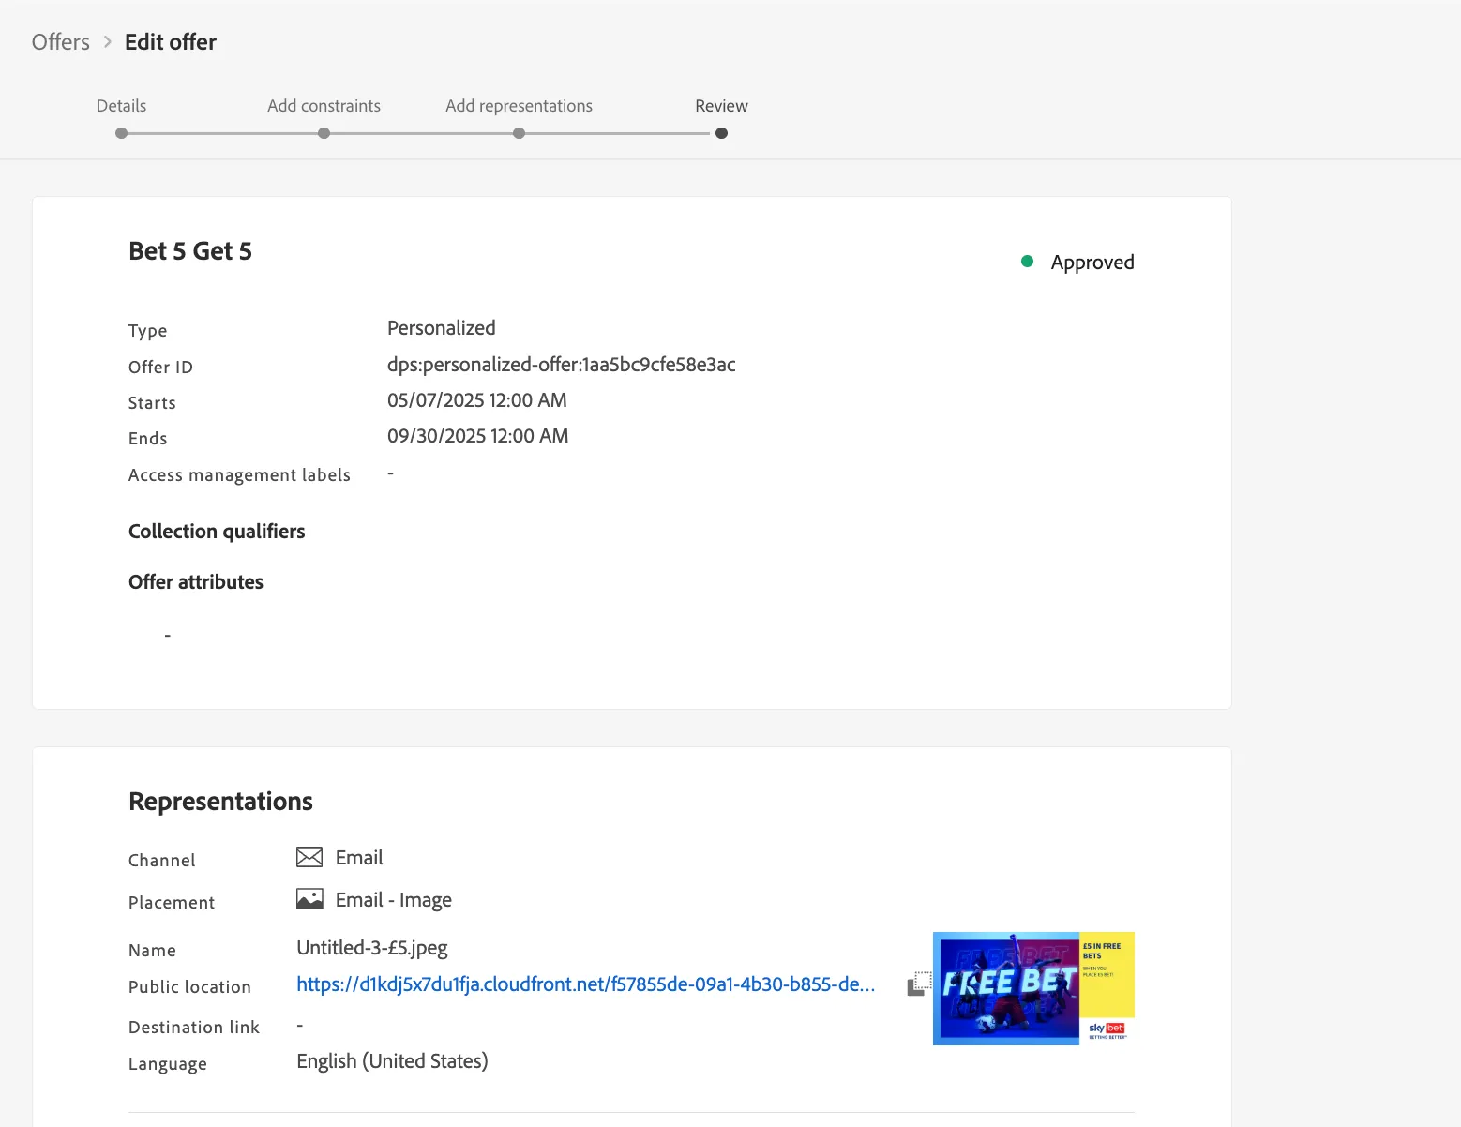The height and width of the screenshot is (1127, 1461).
Task: Go to the Details step label
Action: (121, 106)
